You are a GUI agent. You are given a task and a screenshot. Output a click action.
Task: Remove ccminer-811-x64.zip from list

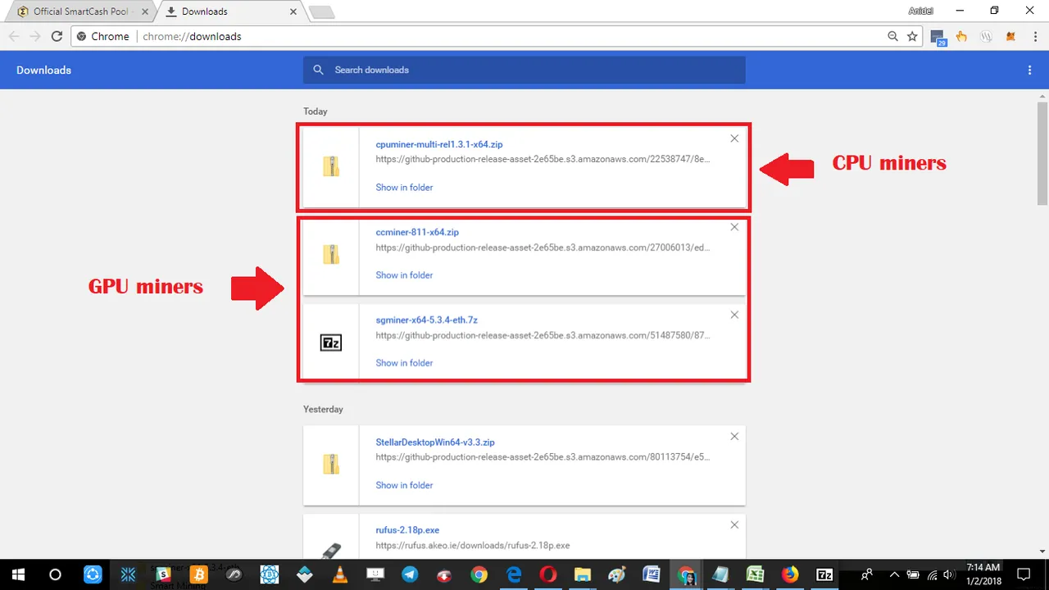(734, 227)
